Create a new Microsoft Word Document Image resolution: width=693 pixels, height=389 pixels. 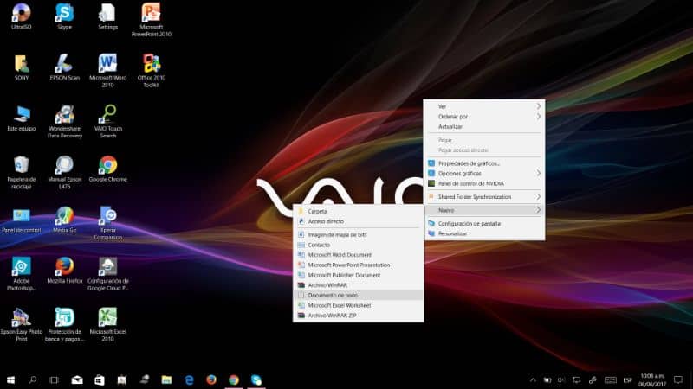point(358,255)
